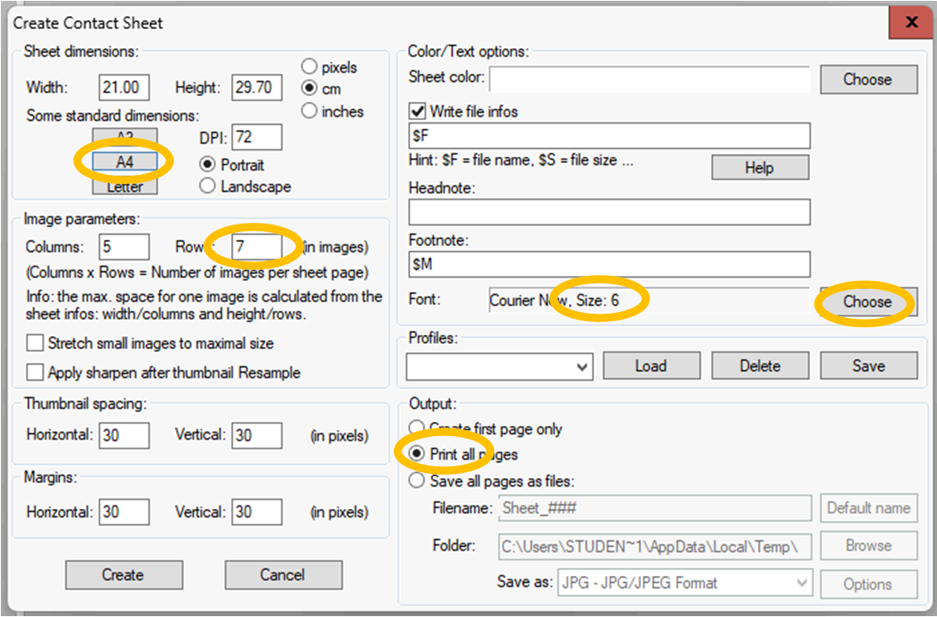Click the Footnote text field
Image resolution: width=937 pixels, height=617 pixels.
tap(609, 264)
